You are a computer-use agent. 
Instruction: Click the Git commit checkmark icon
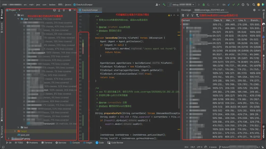point(234,5)
